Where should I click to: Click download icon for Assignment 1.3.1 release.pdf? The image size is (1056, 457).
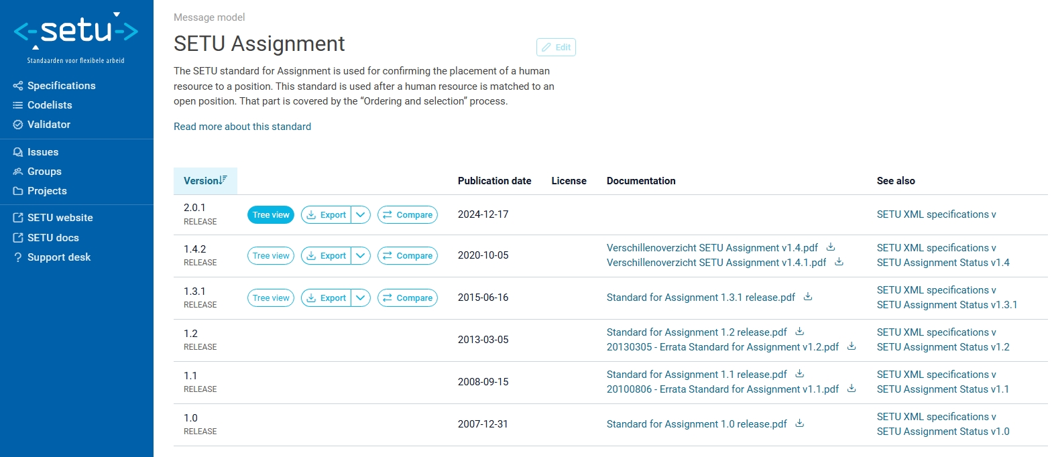point(808,297)
